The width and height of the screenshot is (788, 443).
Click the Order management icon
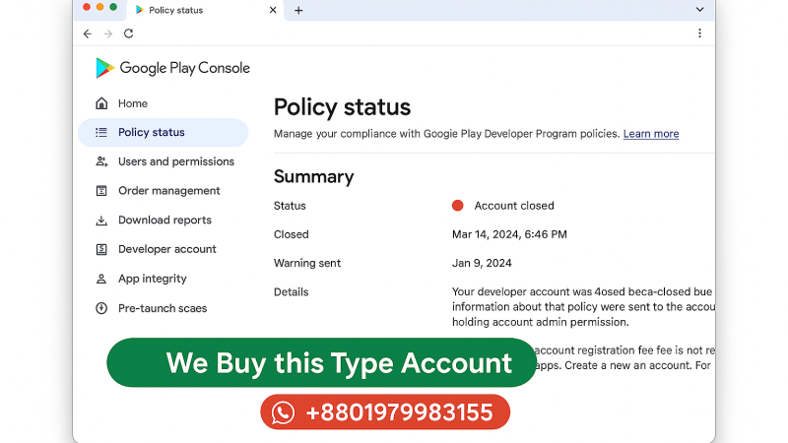click(x=101, y=191)
